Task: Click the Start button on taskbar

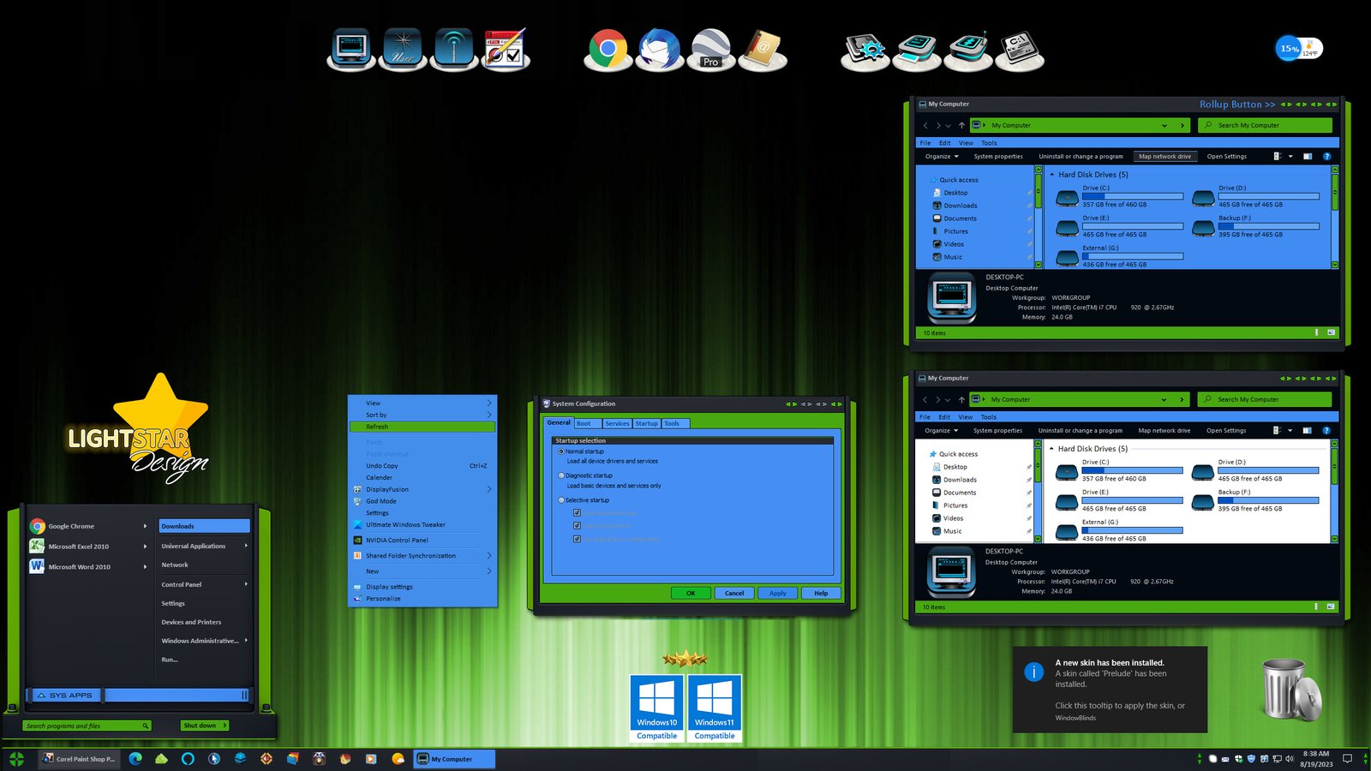Action: click(16, 759)
